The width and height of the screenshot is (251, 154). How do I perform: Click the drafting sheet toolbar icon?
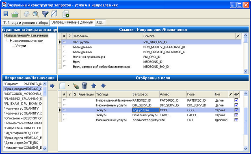(54, 14)
